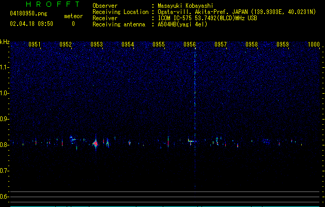Click the 0959 time marker
The width and height of the screenshot is (325, 207).
click(x=283, y=45)
